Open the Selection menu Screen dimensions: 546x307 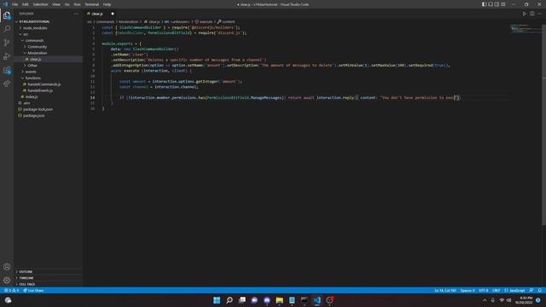(x=40, y=4)
